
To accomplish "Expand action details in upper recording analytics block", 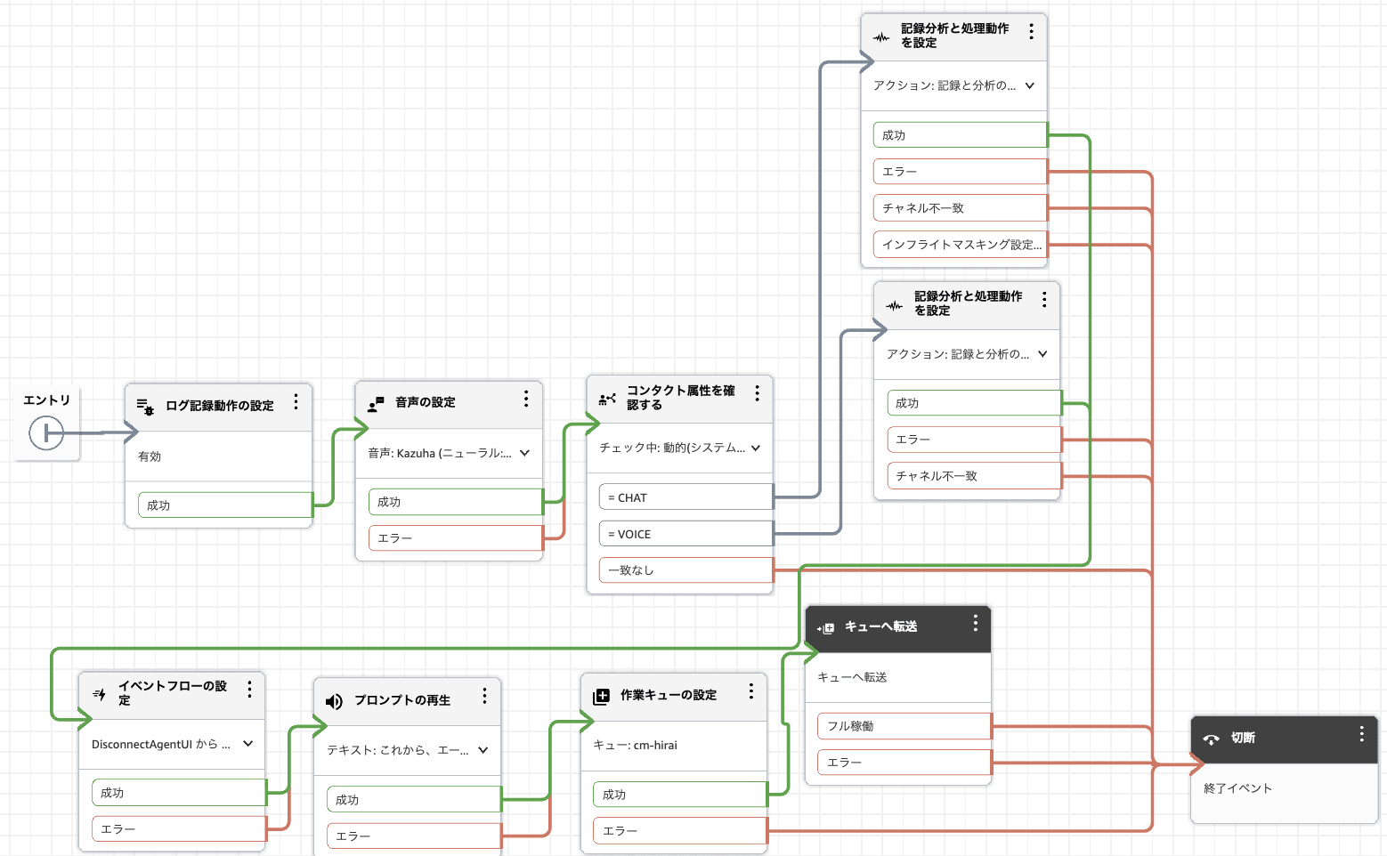I will [x=1030, y=85].
